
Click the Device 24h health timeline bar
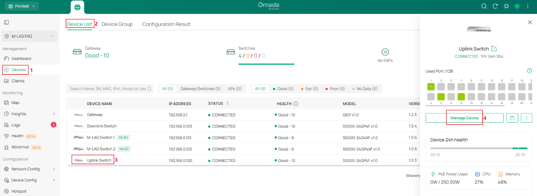pos(478,148)
